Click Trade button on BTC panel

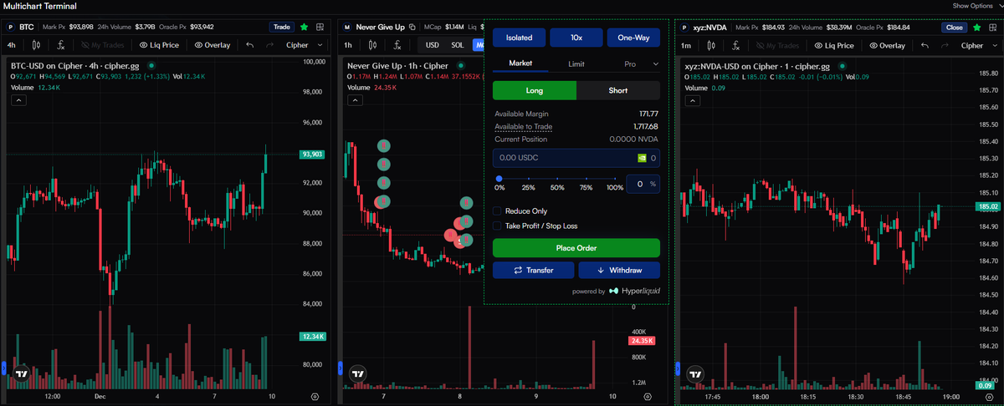coord(281,27)
